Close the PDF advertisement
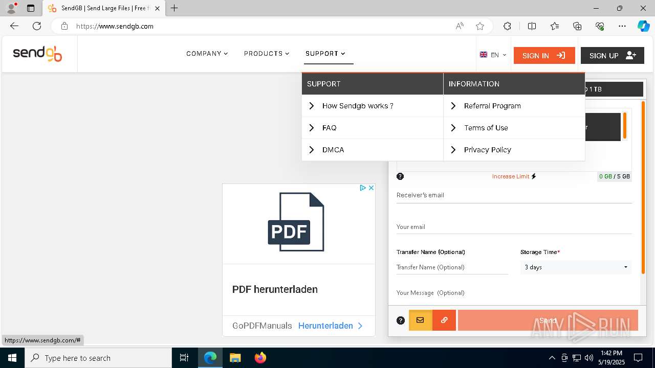The height and width of the screenshot is (368, 655). point(372,188)
